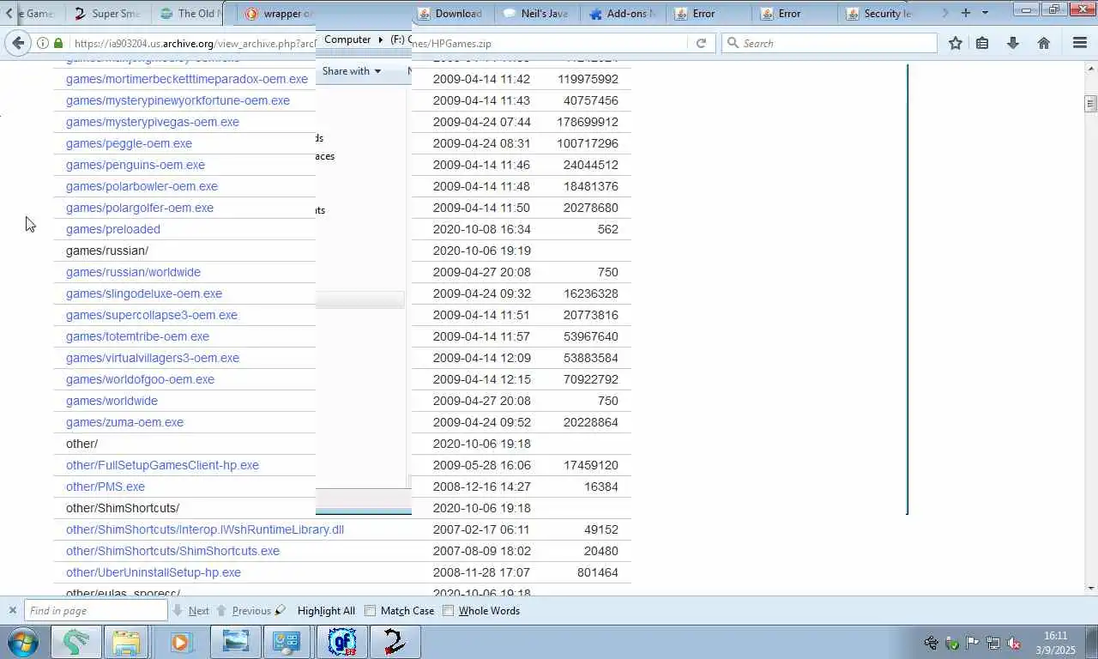The height and width of the screenshot is (659, 1098).
Task: Open the Windows Explorer folder taskbar icon
Action: tap(125, 642)
